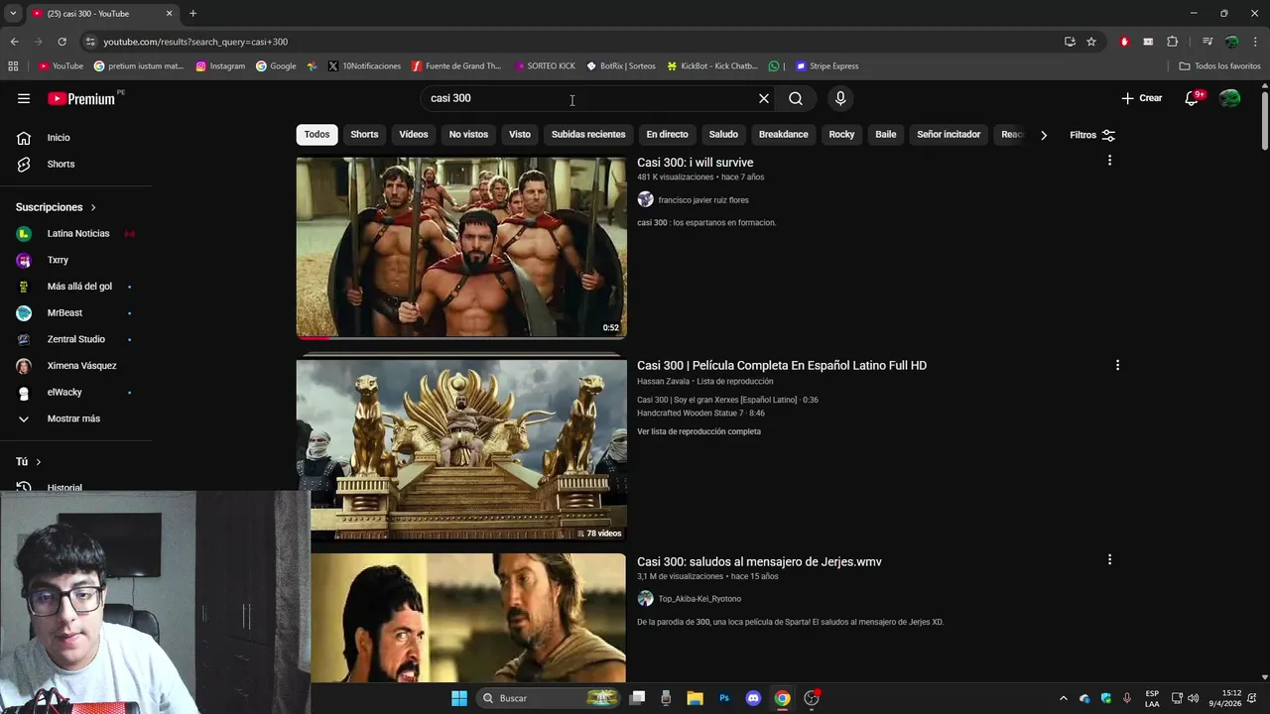Select the Señor incitador chip

(x=949, y=135)
